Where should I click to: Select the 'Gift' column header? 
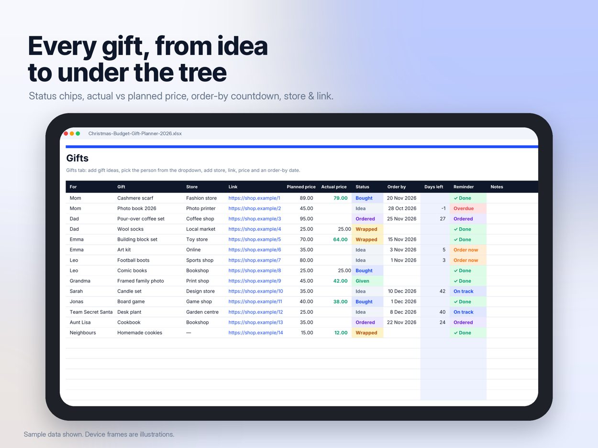(121, 187)
